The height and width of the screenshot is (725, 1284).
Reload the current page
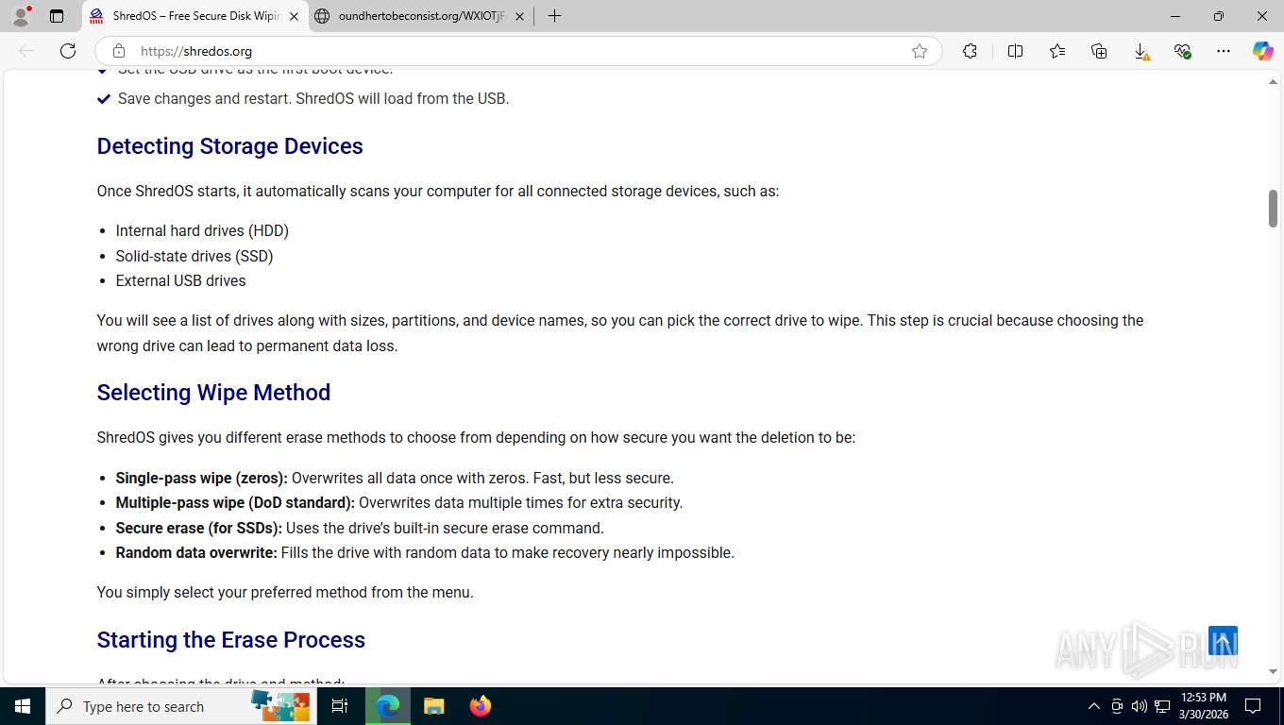[x=68, y=51]
